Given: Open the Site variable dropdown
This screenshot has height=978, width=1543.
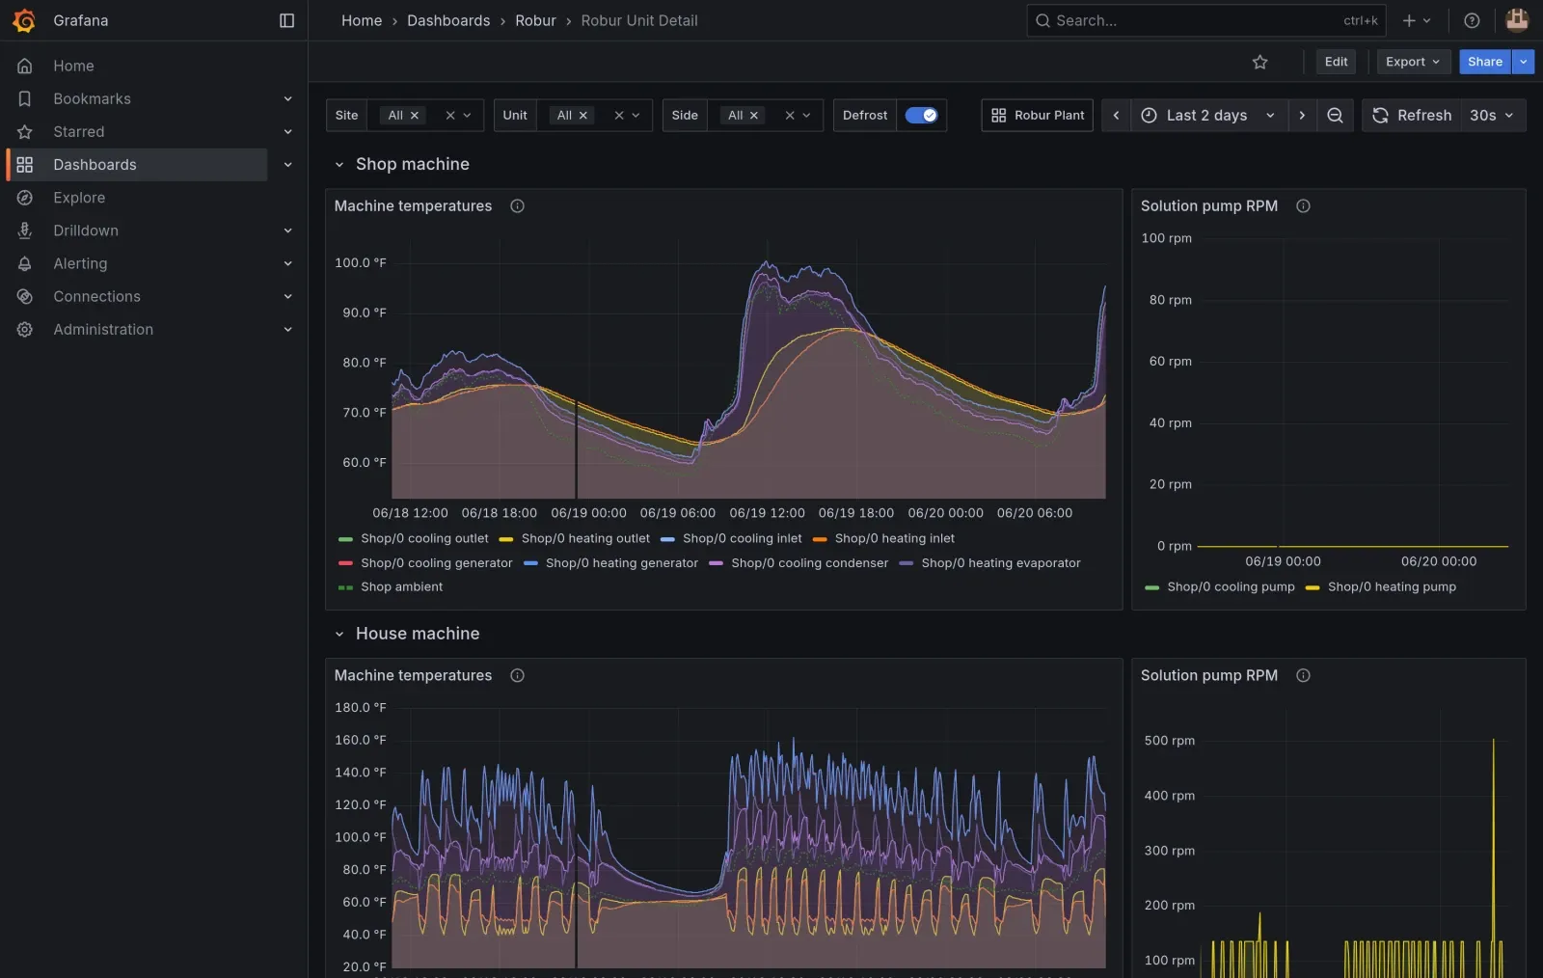Looking at the screenshot, I should click(x=467, y=115).
